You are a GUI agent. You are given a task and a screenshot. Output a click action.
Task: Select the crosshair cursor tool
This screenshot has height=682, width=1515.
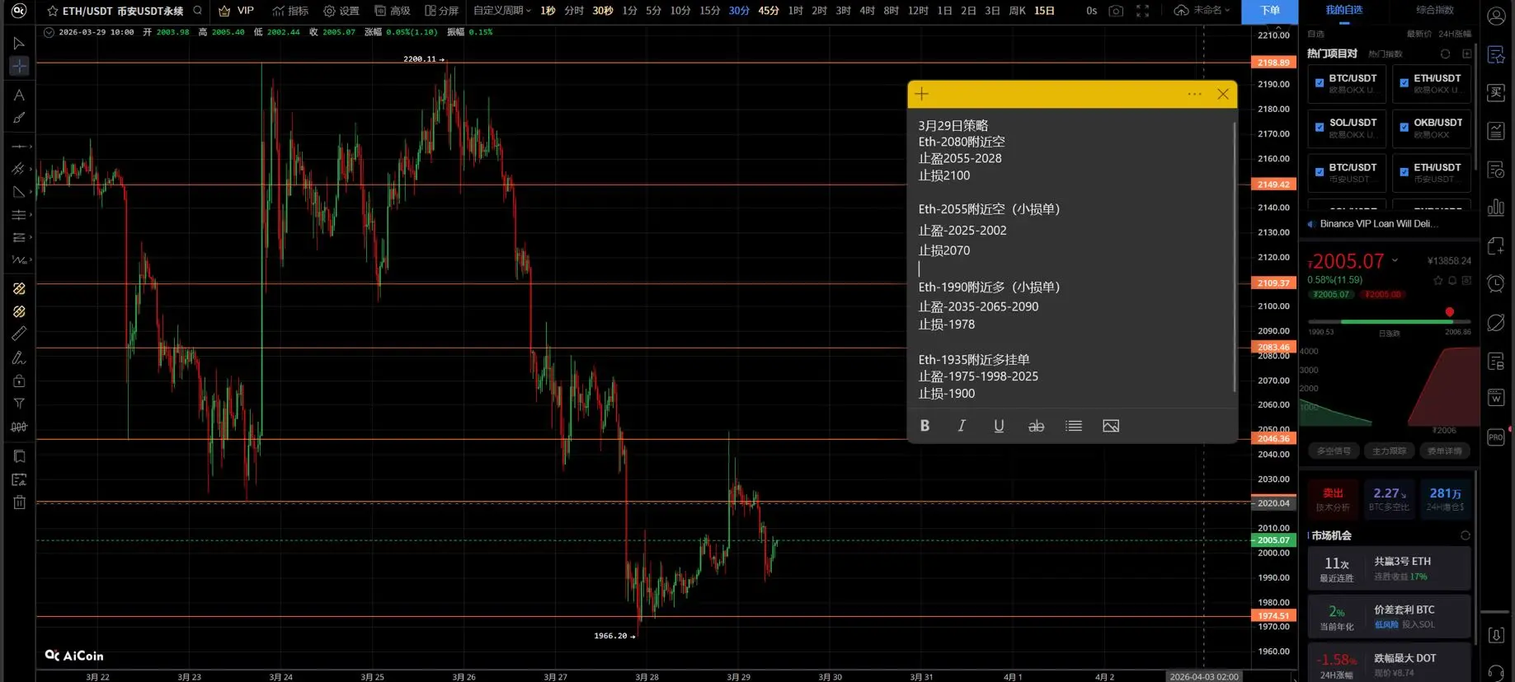coord(19,66)
